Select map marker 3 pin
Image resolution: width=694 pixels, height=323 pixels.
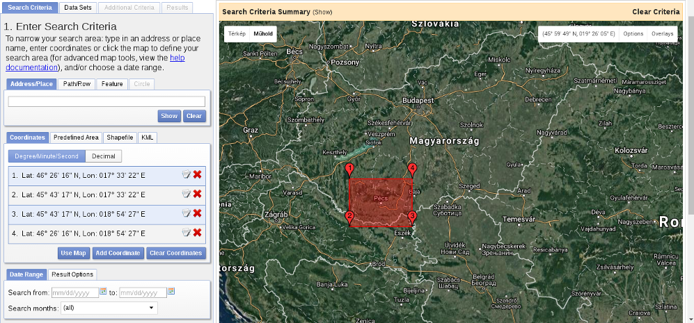click(x=412, y=218)
